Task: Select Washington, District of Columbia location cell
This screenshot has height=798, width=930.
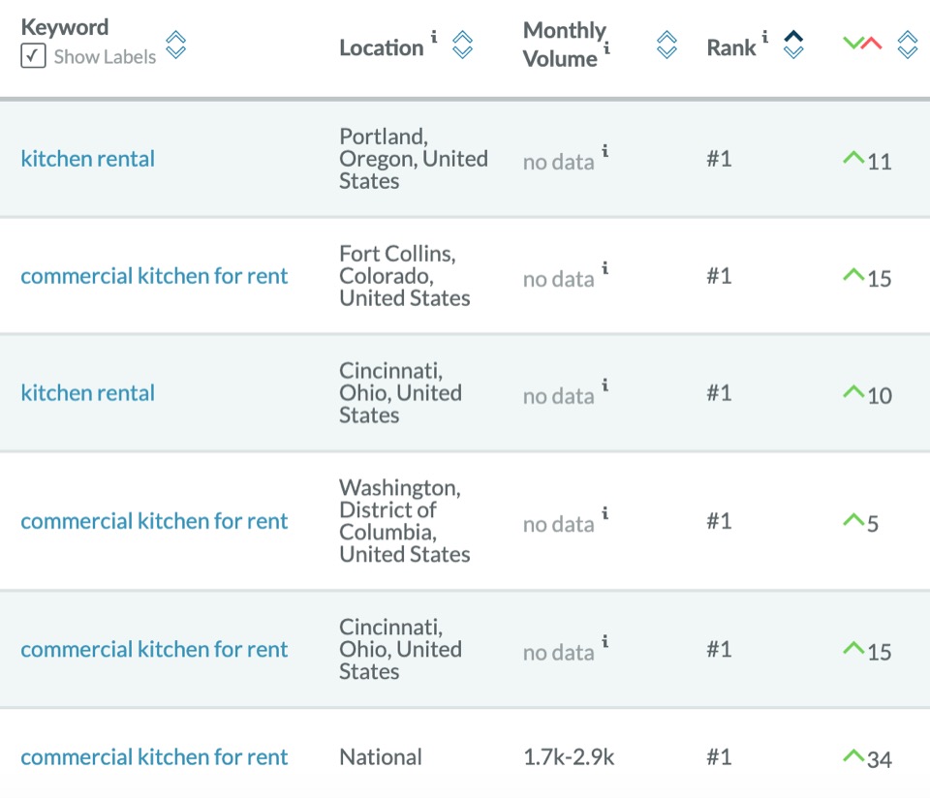Action: point(405,521)
